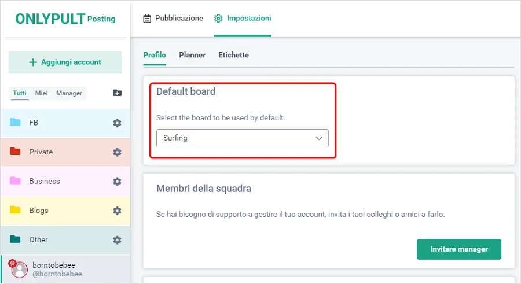
Task: Click gear icon beside Other folder
Action: click(x=117, y=239)
